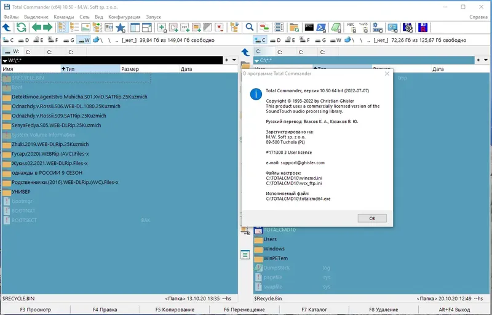Select the Windows folder in right panel
This screenshot has width=492, height=315.
(269, 249)
